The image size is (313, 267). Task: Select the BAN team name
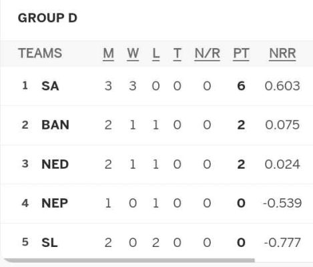click(55, 125)
